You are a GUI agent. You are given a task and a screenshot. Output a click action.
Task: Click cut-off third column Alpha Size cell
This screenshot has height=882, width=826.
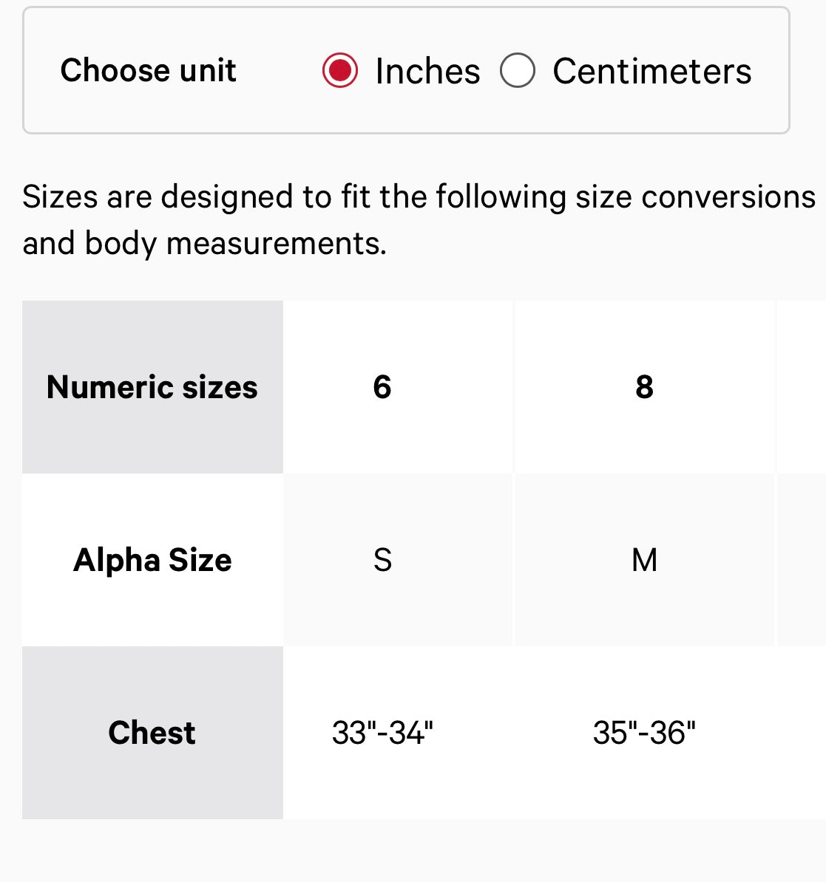click(x=802, y=560)
